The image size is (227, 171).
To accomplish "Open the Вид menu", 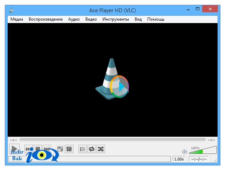I will click(138, 19).
